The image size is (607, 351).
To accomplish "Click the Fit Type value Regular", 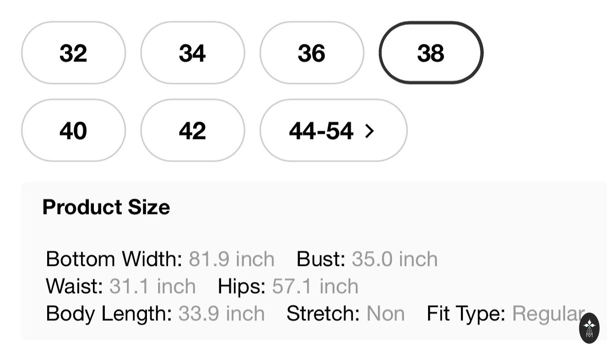I will click(x=547, y=314).
